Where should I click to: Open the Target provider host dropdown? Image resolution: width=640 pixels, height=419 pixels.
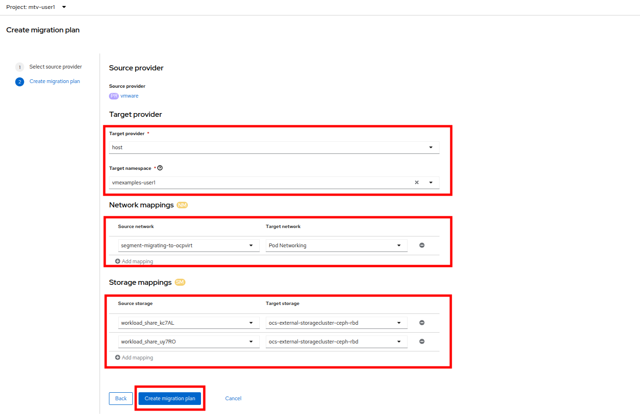tap(274, 147)
